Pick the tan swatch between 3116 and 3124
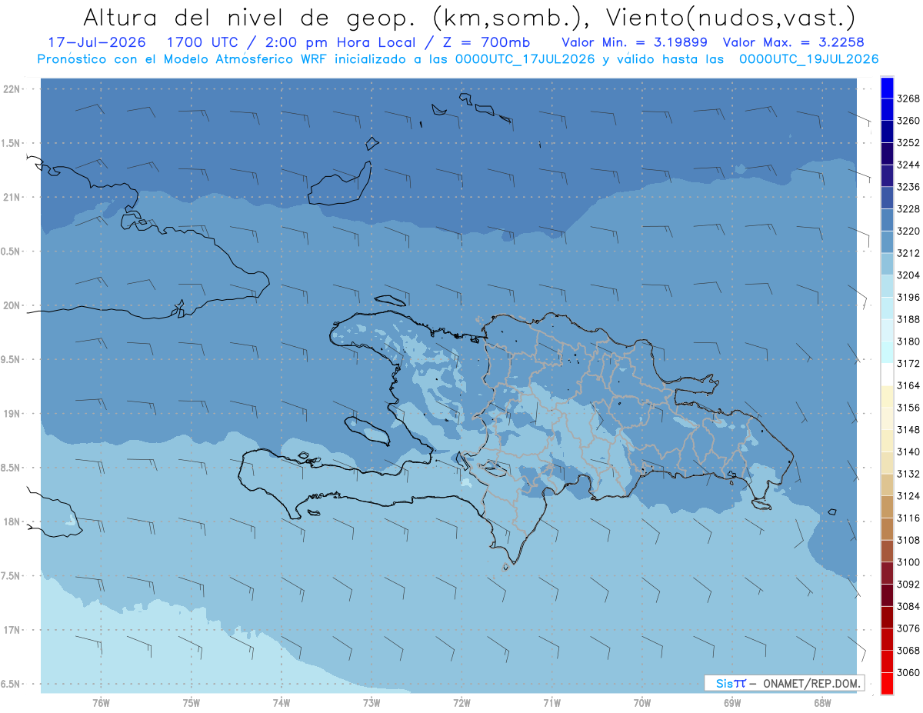 point(886,507)
